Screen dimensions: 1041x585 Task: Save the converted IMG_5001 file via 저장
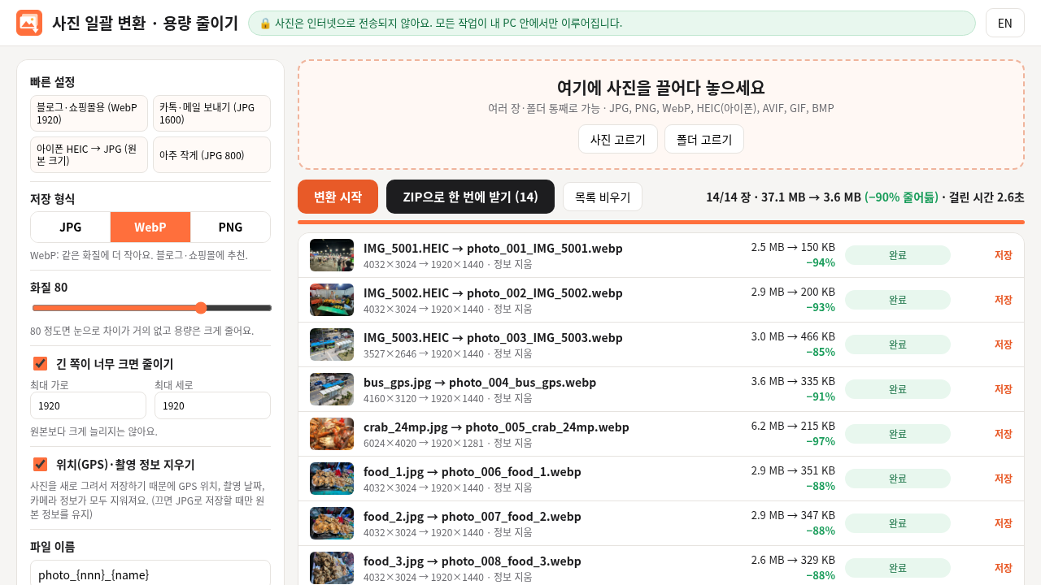(x=1004, y=255)
